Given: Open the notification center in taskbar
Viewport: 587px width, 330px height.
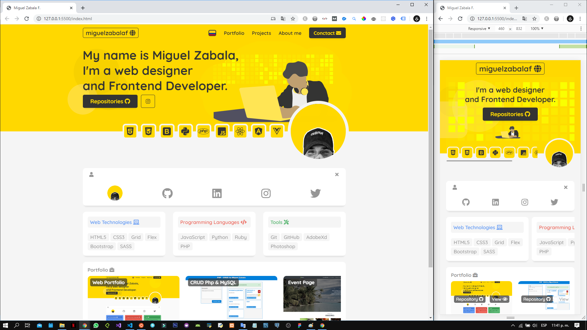Looking at the screenshot, I should tap(577, 325).
